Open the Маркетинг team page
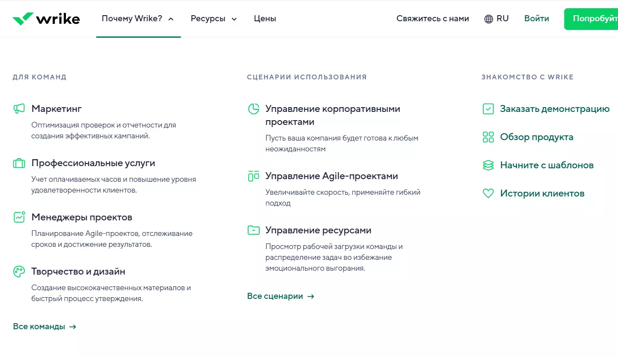The width and height of the screenshot is (618, 357). tap(56, 108)
